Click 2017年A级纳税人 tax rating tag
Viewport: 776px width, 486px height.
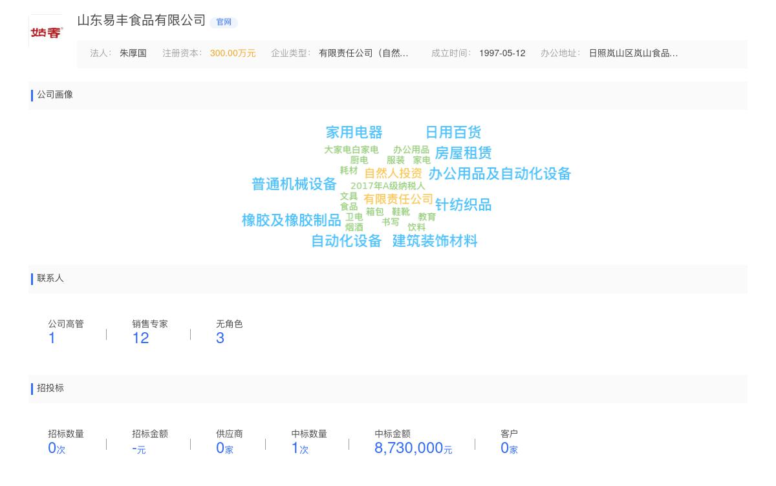(x=387, y=185)
